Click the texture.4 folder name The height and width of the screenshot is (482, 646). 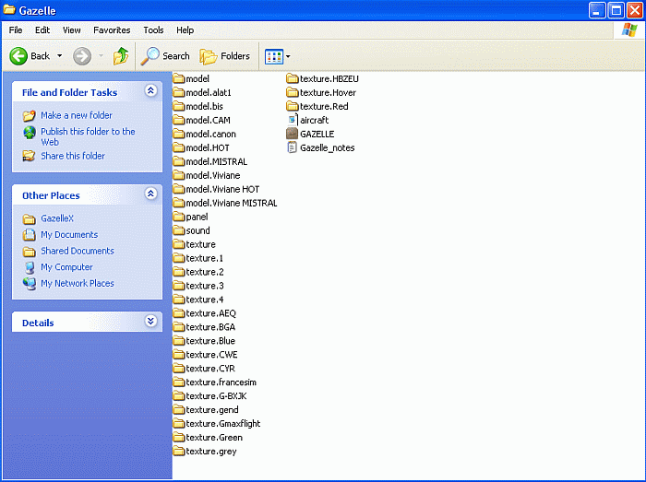click(x=205, y=300)
